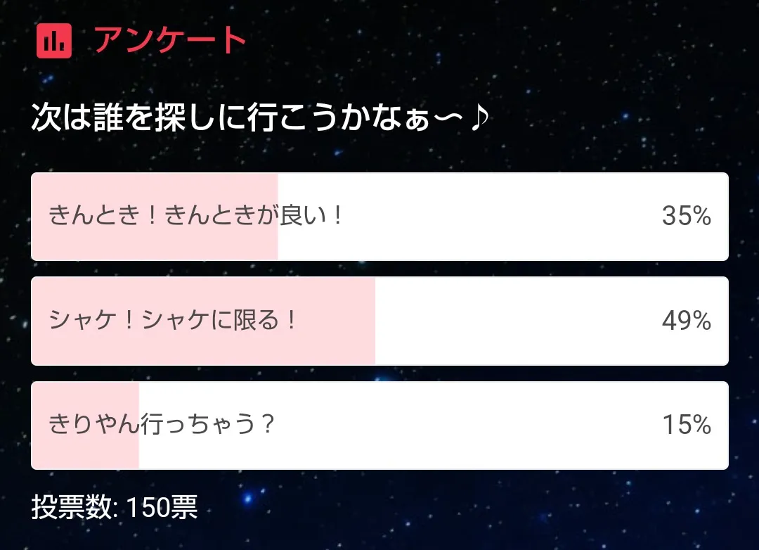
Task: Click the 35% result percentage
Action: 686,217
